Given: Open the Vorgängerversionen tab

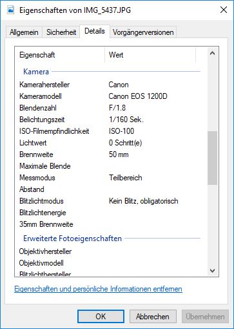Looking at the screenshot, I should (x=143, y=32).
